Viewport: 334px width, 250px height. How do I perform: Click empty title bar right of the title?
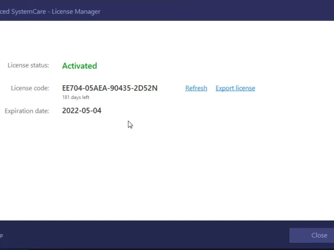tap(215, 10)
